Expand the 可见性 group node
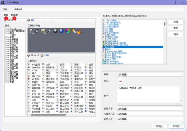Screen dimensions: 187x131 pos(6,45)
